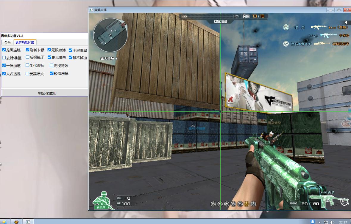351x224 pixels.
Task: Select the 稳定功能区域 tab
Action: click(25, 42)
